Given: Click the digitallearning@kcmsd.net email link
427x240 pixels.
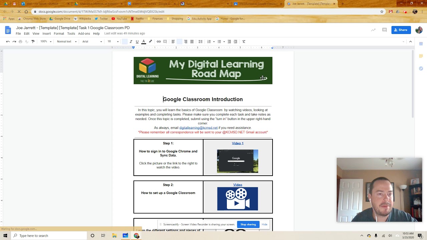Looking at the screenshot, I should tap(198, 128).
